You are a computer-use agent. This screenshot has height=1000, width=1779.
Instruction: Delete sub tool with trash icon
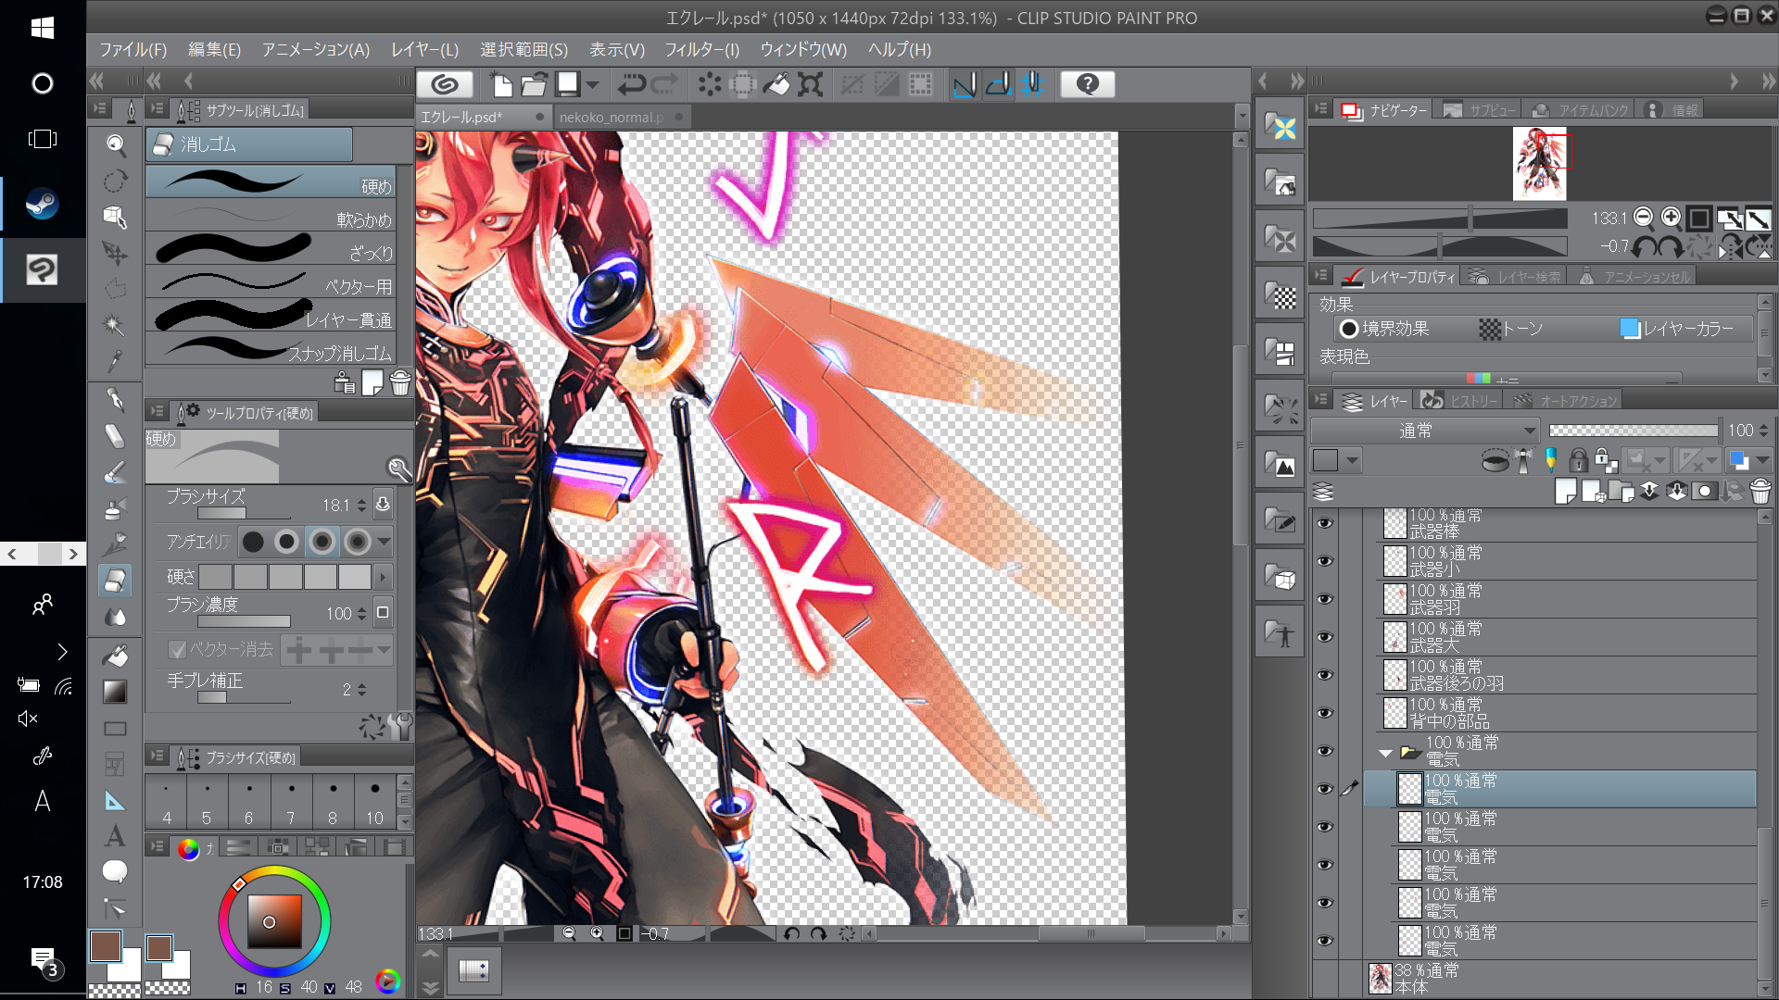pos(400,383)
